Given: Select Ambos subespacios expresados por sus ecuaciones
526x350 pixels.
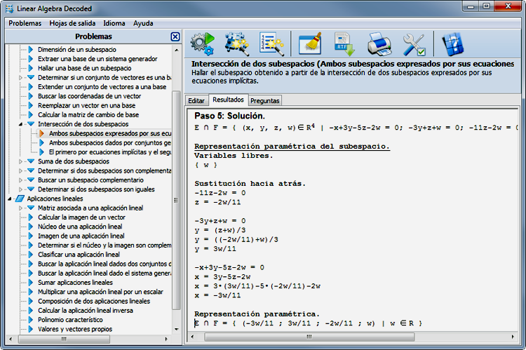Looking at the screenshot, I should (110, 133).
